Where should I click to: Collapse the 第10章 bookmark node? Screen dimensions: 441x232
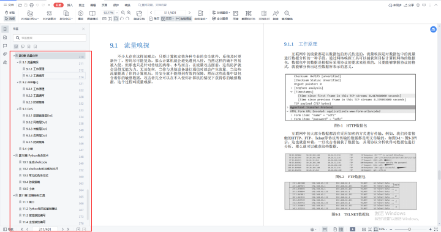(13, 155)
